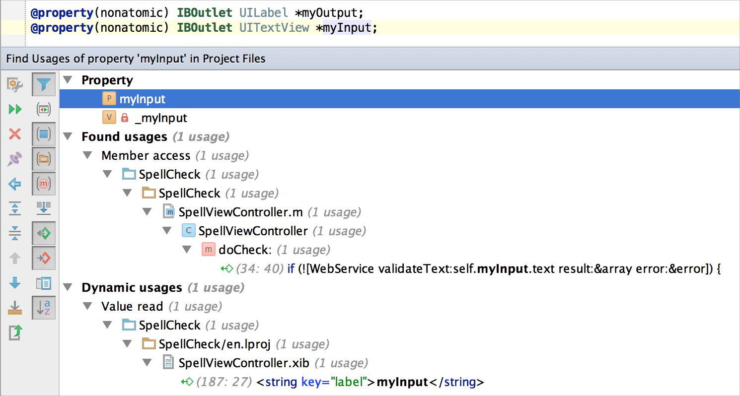The image size is (740, 396).
Task: Collapse the SpellViewController.m node
Action: [148, 212]
